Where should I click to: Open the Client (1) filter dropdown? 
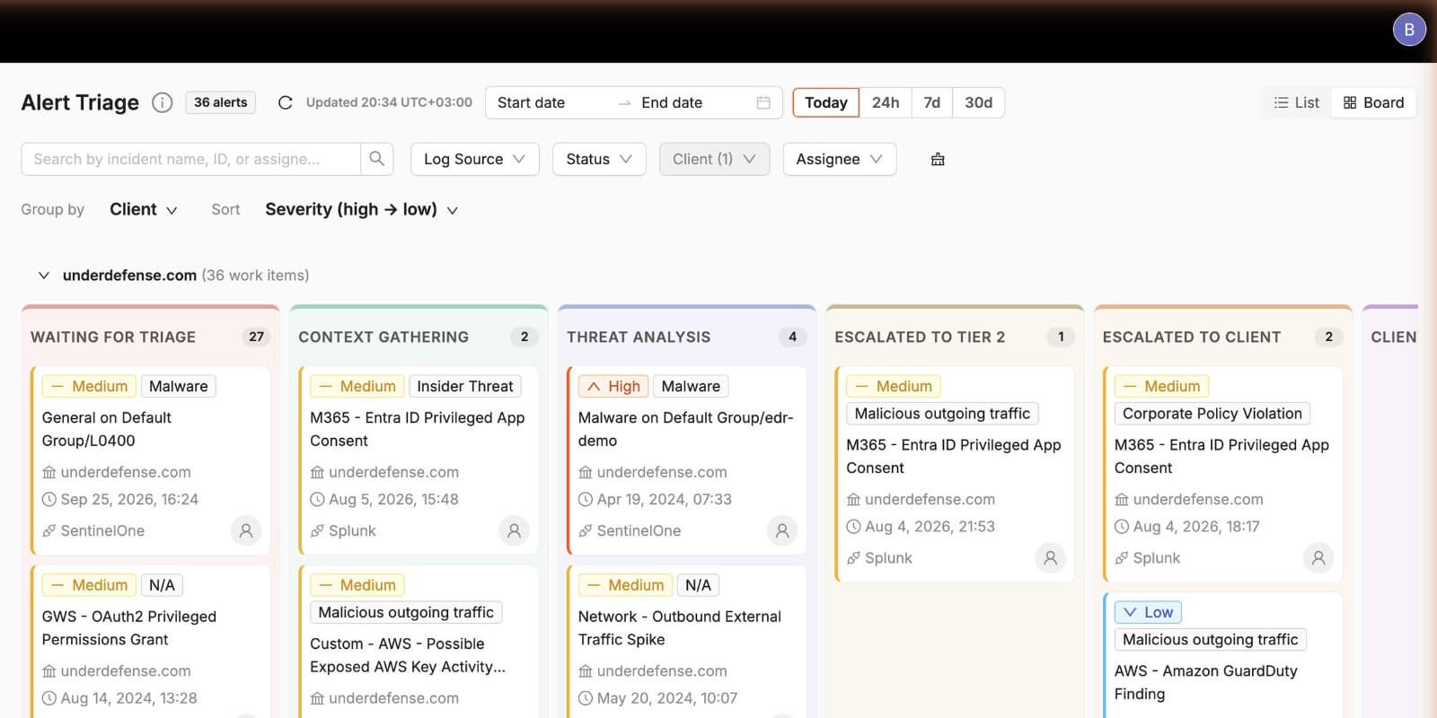coord(714,159)
